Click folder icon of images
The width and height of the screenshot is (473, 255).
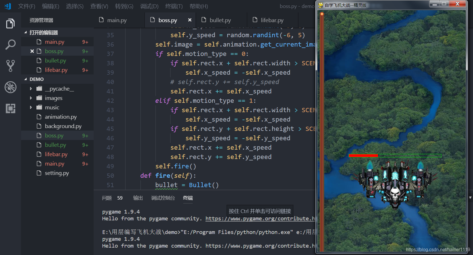39,98
